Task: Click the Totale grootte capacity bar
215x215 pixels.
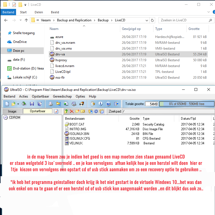Action: (186, 104)
